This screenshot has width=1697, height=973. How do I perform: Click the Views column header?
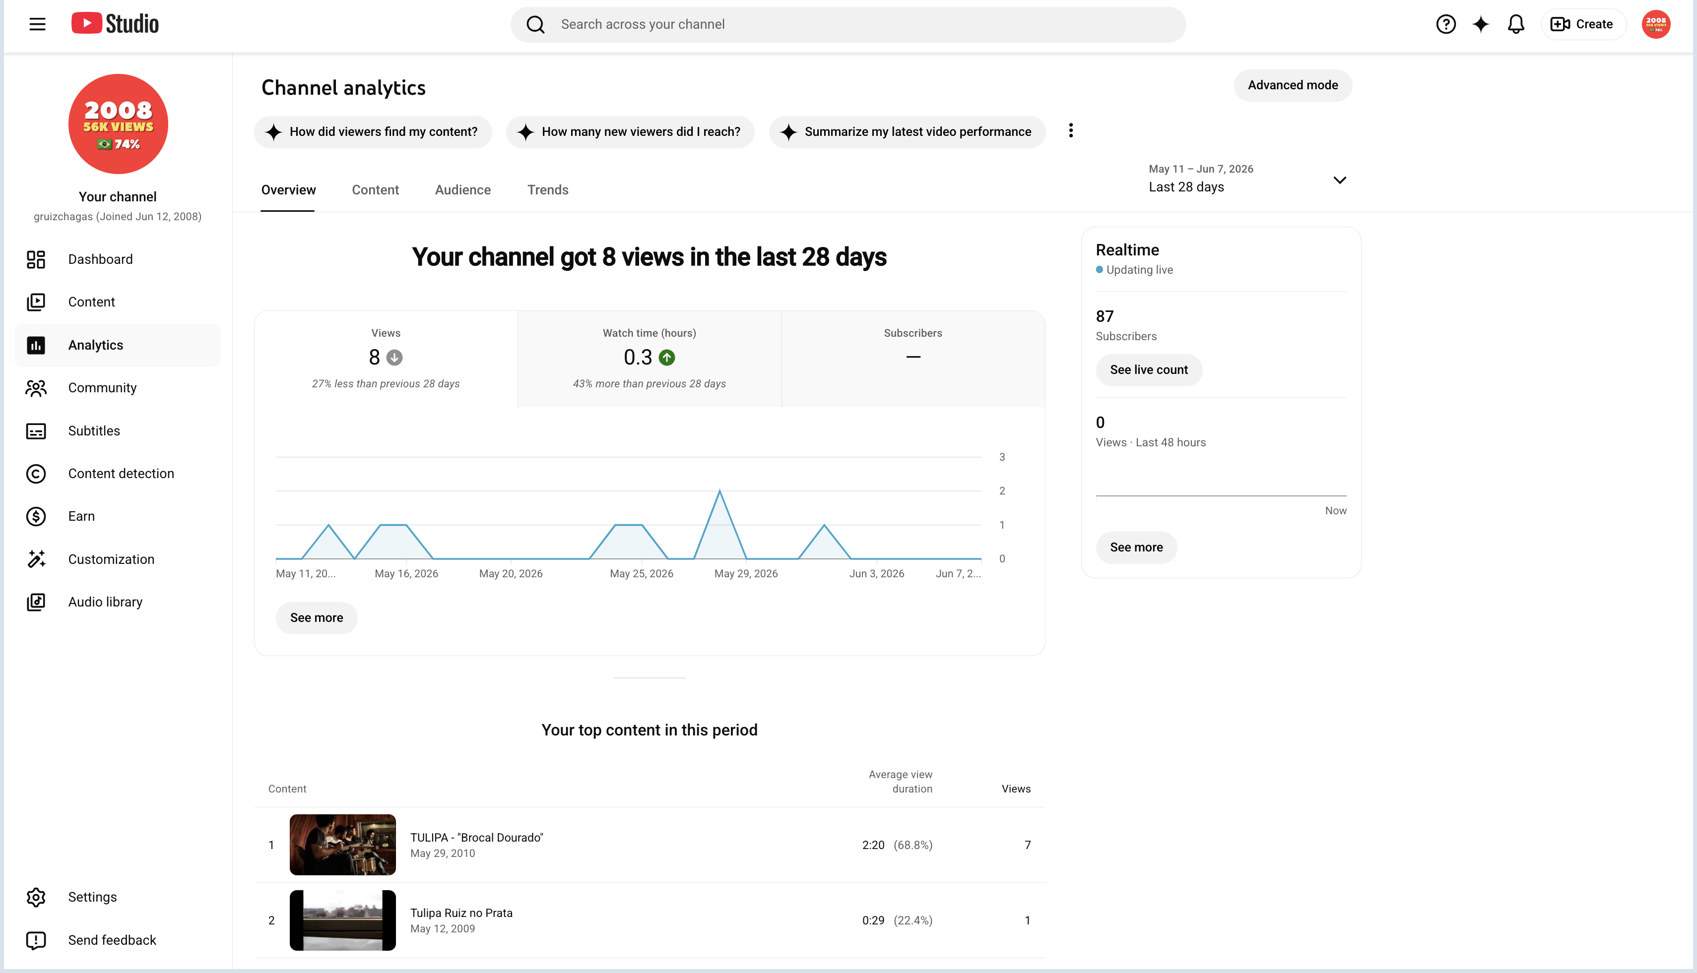[x=1016, y=789]
